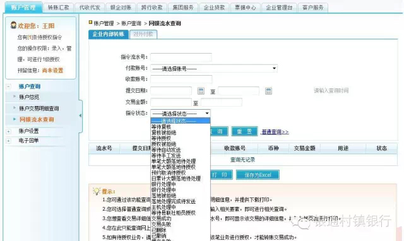404x241 pixels.
Task: Expand the 电子回单 menu group
Action: pyautogui.click(x=8, y=141)
